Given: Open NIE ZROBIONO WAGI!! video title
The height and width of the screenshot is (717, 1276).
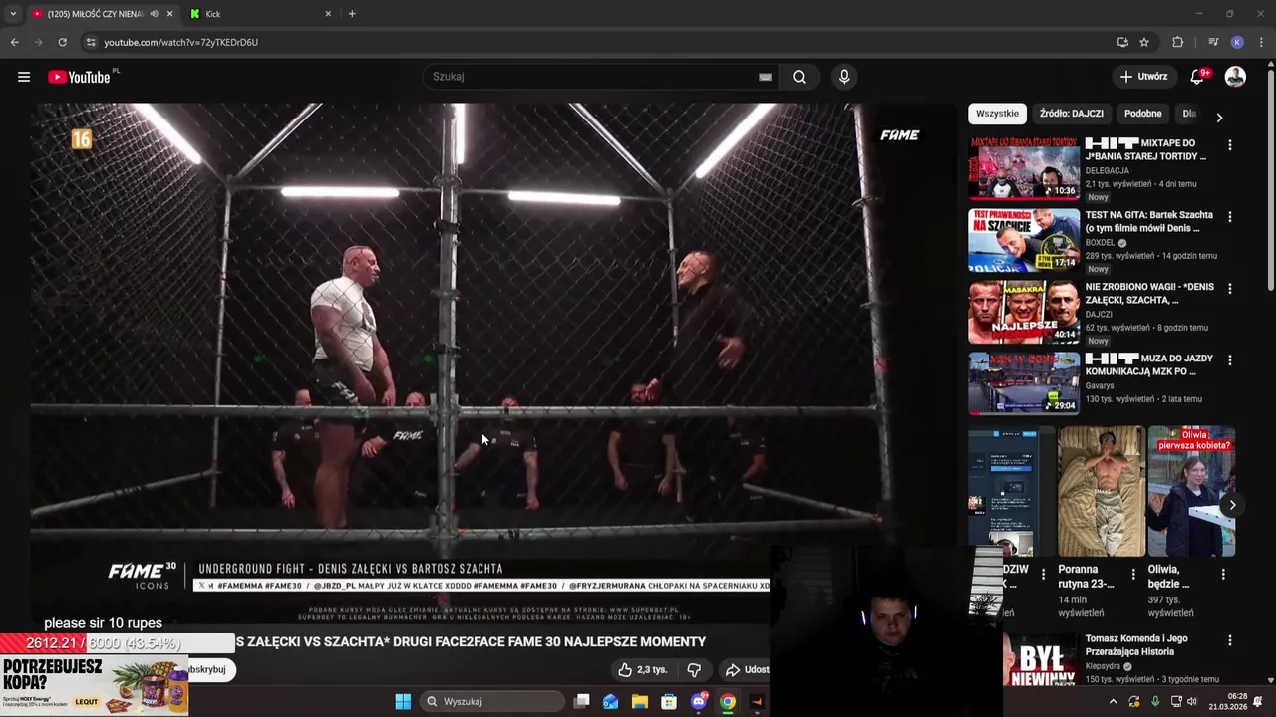Looking at the screenshot, I should tap(1148, 293).
